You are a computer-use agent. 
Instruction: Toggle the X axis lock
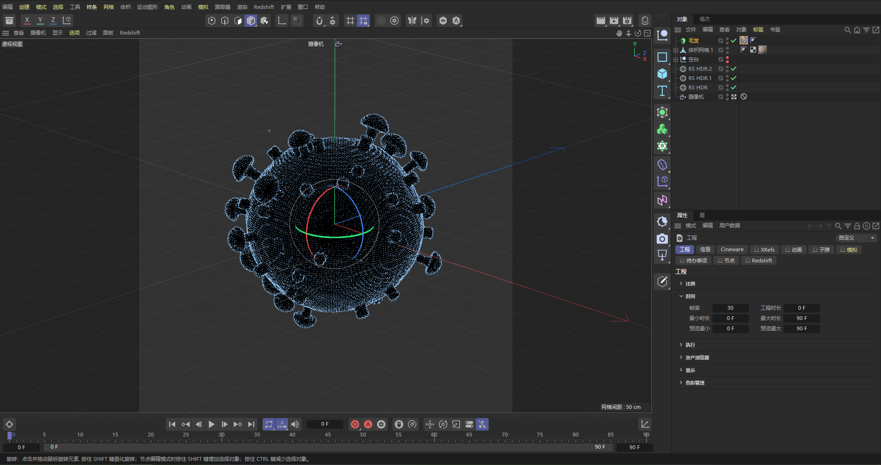27,20
